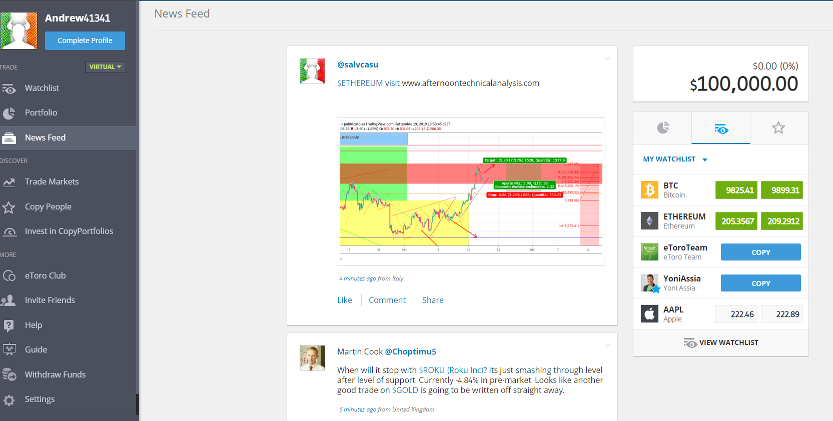
Task: Click the Complete Profile button
Action: click(85, 40)
